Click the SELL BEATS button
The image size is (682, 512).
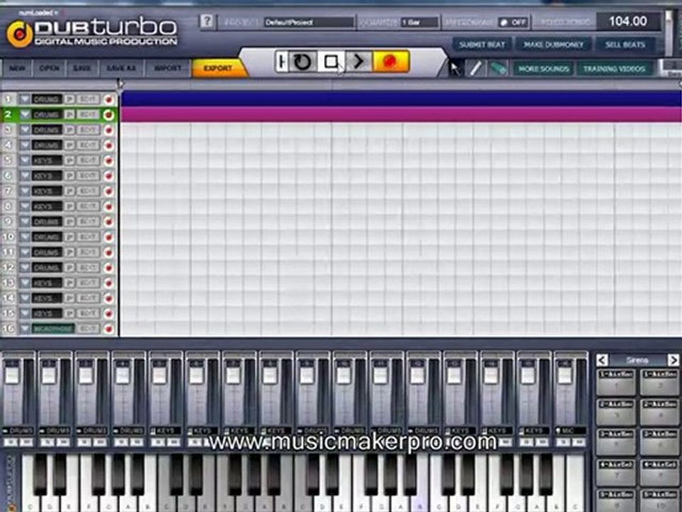pos(625,45)
